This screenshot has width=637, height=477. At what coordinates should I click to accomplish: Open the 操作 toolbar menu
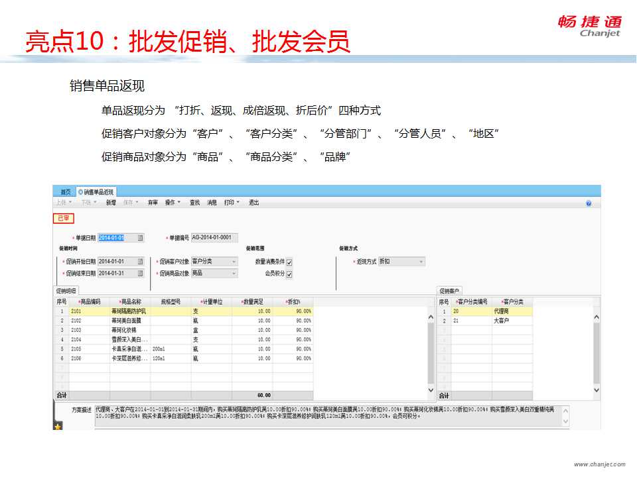tap(173, 203)
